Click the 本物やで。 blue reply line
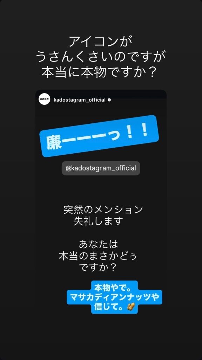Screen dimensions: 202x360 [115, 287]
